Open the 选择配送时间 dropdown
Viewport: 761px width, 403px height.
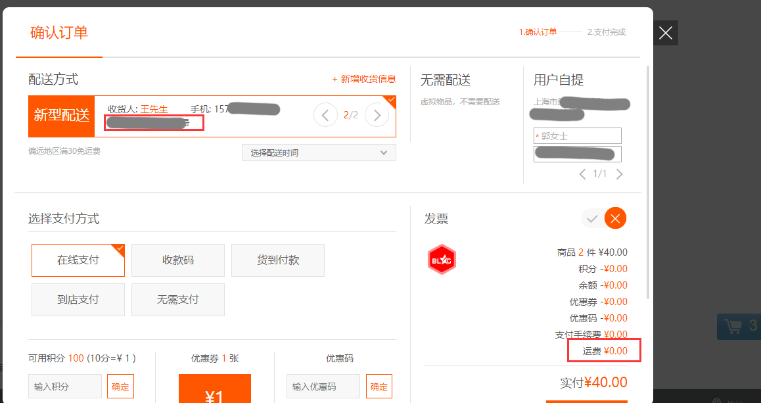(x=319, y=153)
